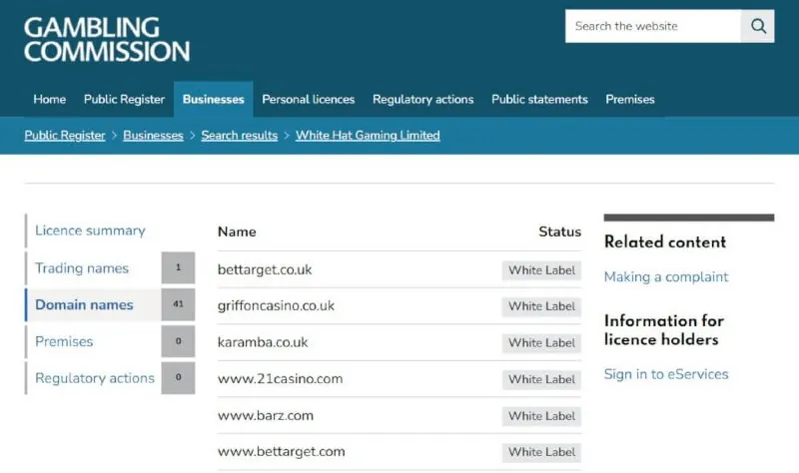
Task: Click the www.bettarget.com domain name
Action: point(281,452)
